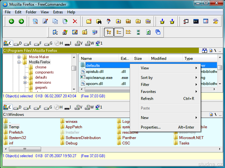Collapse the Mozilla Firefox tree node
The image size is (225, 168).
point(19,62)
